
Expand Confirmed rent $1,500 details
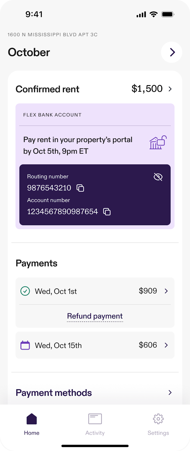170,89
